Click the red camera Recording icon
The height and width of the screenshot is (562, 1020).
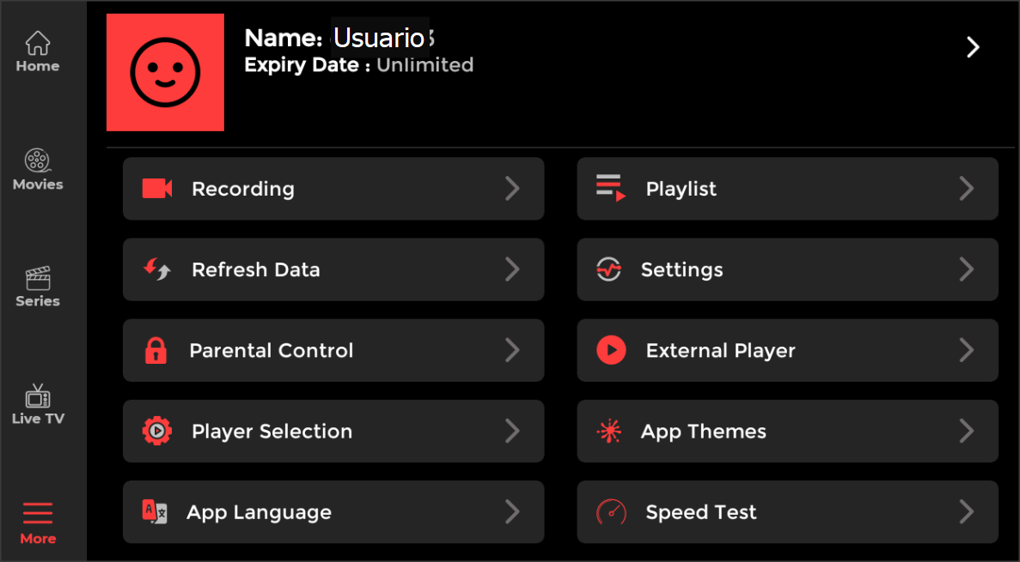tap(157, 189)
